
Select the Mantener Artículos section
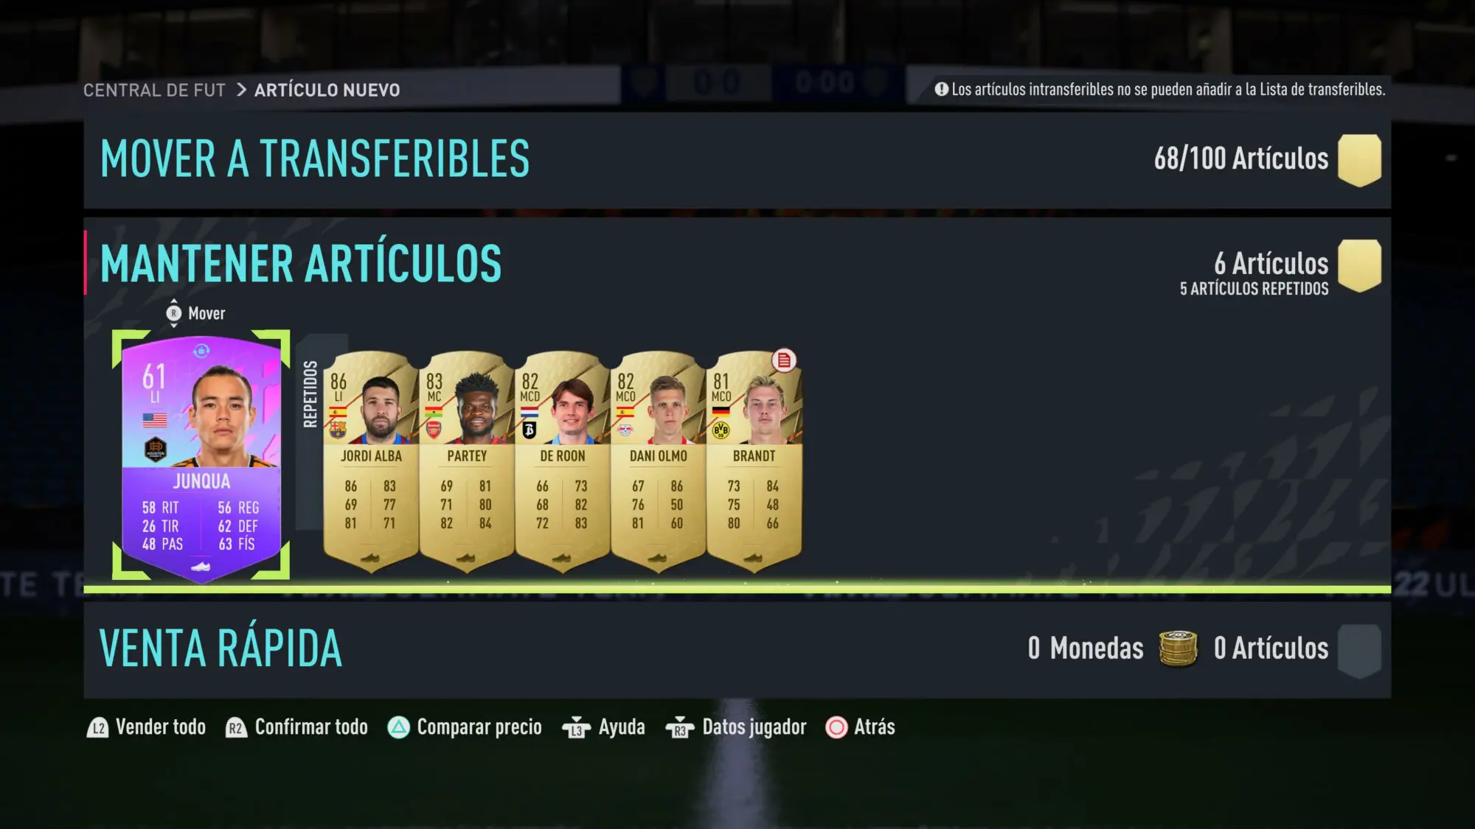(x=737, y=263)
